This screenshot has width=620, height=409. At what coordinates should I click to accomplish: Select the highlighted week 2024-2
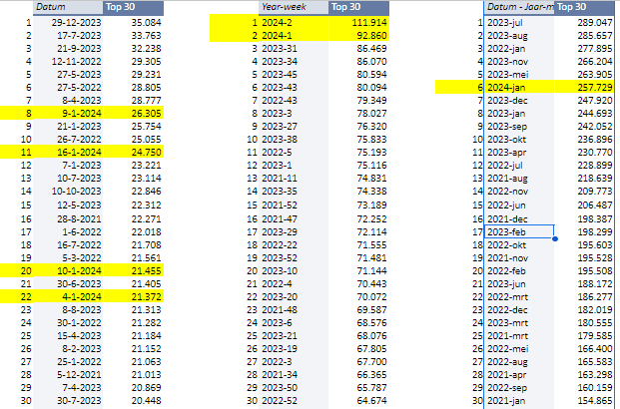point(294,23)
